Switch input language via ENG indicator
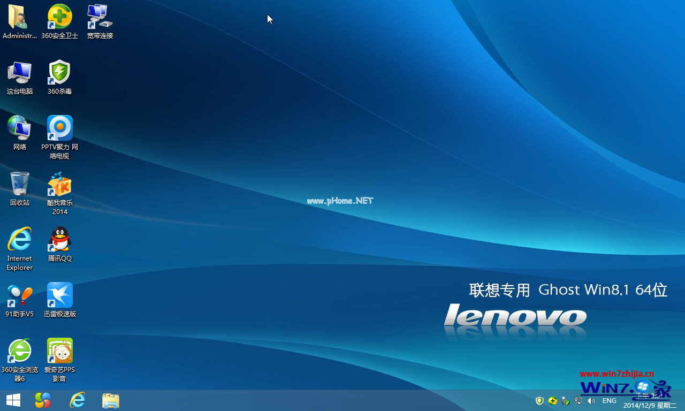This screenshot has width=685, height=411. click(x=609, y=400)
